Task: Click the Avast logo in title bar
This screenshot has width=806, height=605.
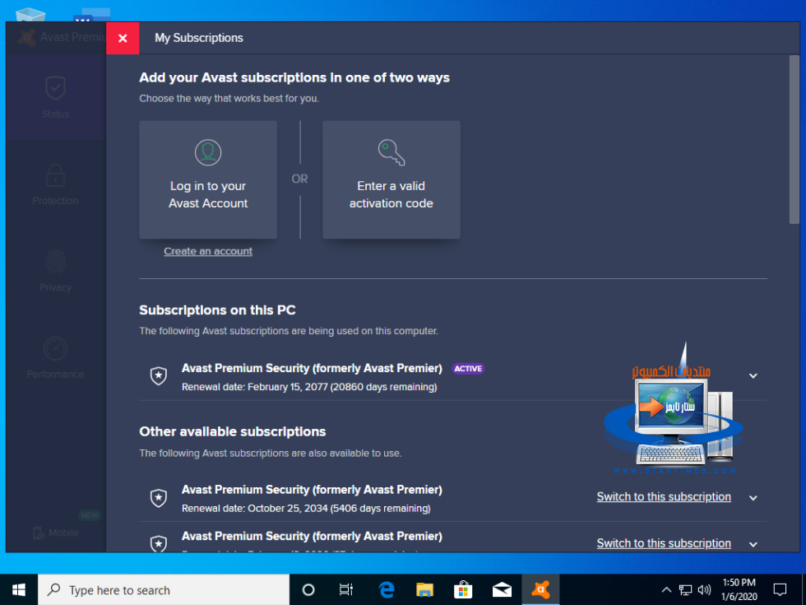Action: pyautogui.click(x=26, y=37)
